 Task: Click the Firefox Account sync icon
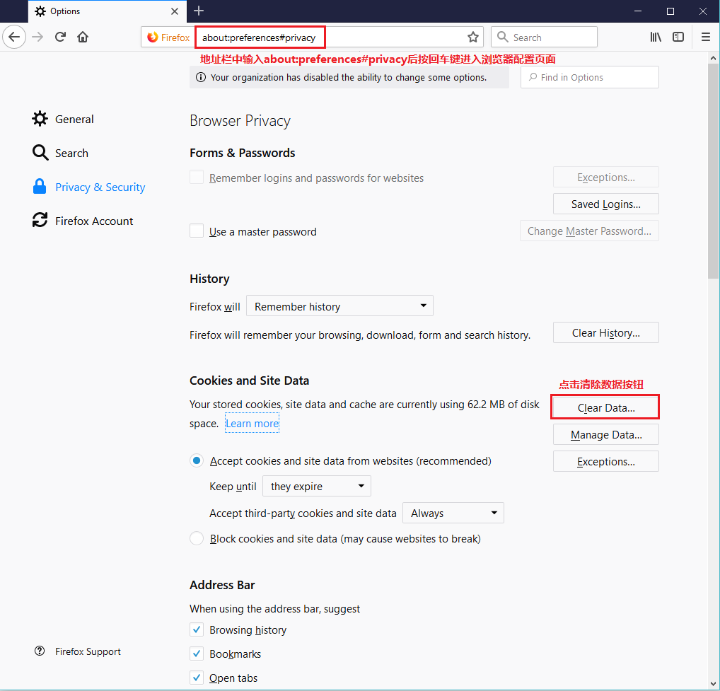pyautogui.click(x=40, y=220)
